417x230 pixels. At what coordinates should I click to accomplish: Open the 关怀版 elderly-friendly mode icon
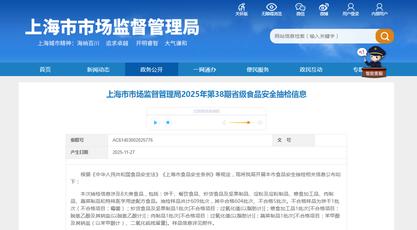point(242,7)
